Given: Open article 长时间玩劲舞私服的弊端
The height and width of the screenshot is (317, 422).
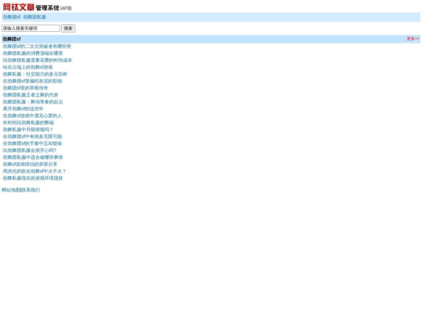Looking at the screenshot, I should click(28, 123).
